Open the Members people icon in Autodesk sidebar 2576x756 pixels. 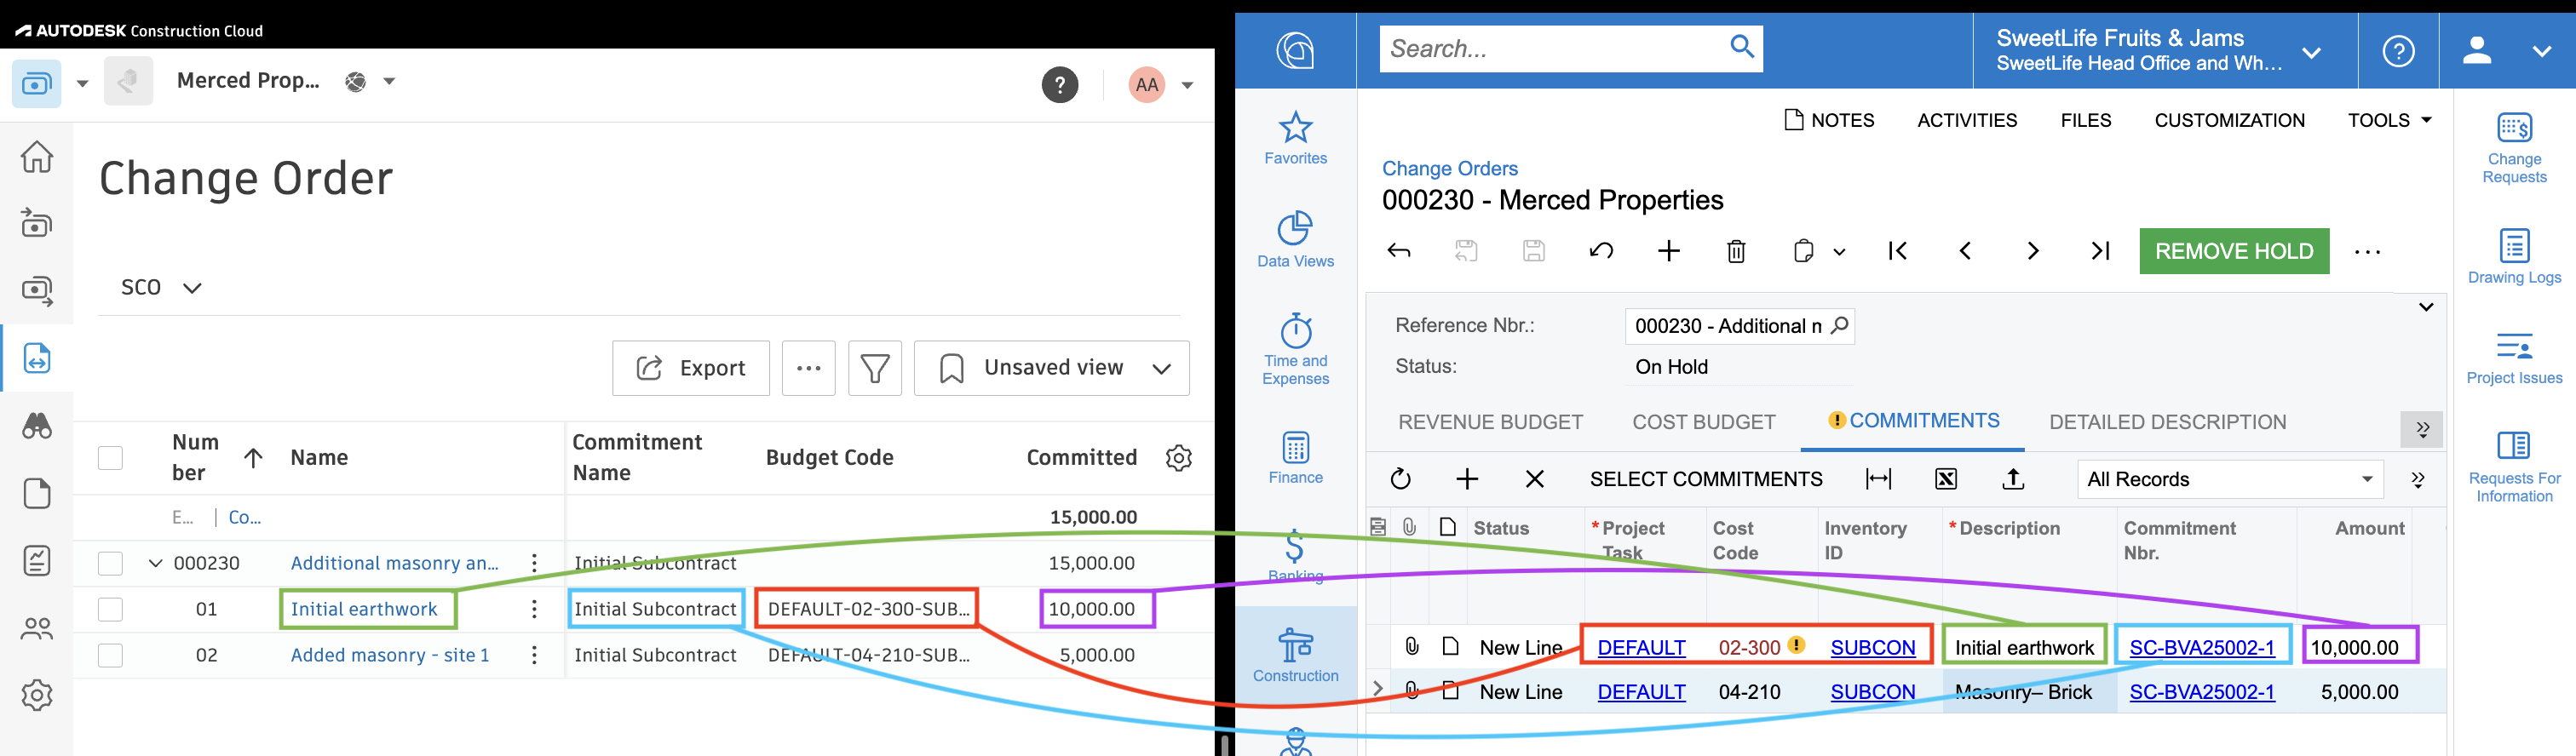pos(37,629)
